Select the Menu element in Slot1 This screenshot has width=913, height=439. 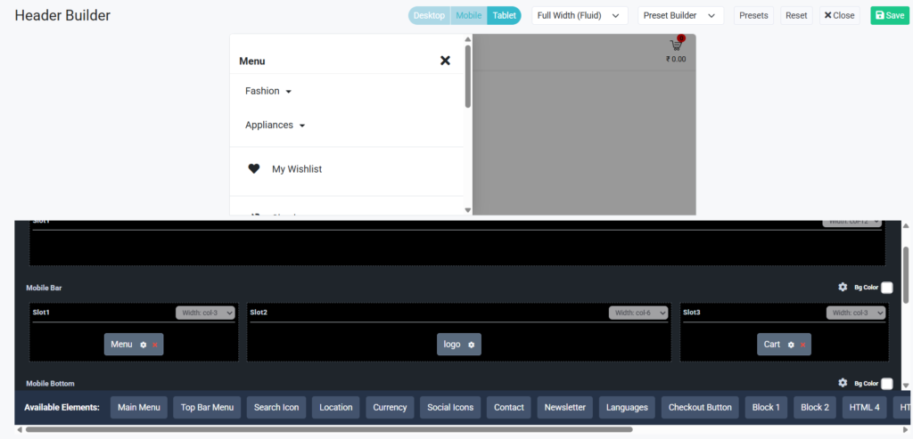[121, 345]
